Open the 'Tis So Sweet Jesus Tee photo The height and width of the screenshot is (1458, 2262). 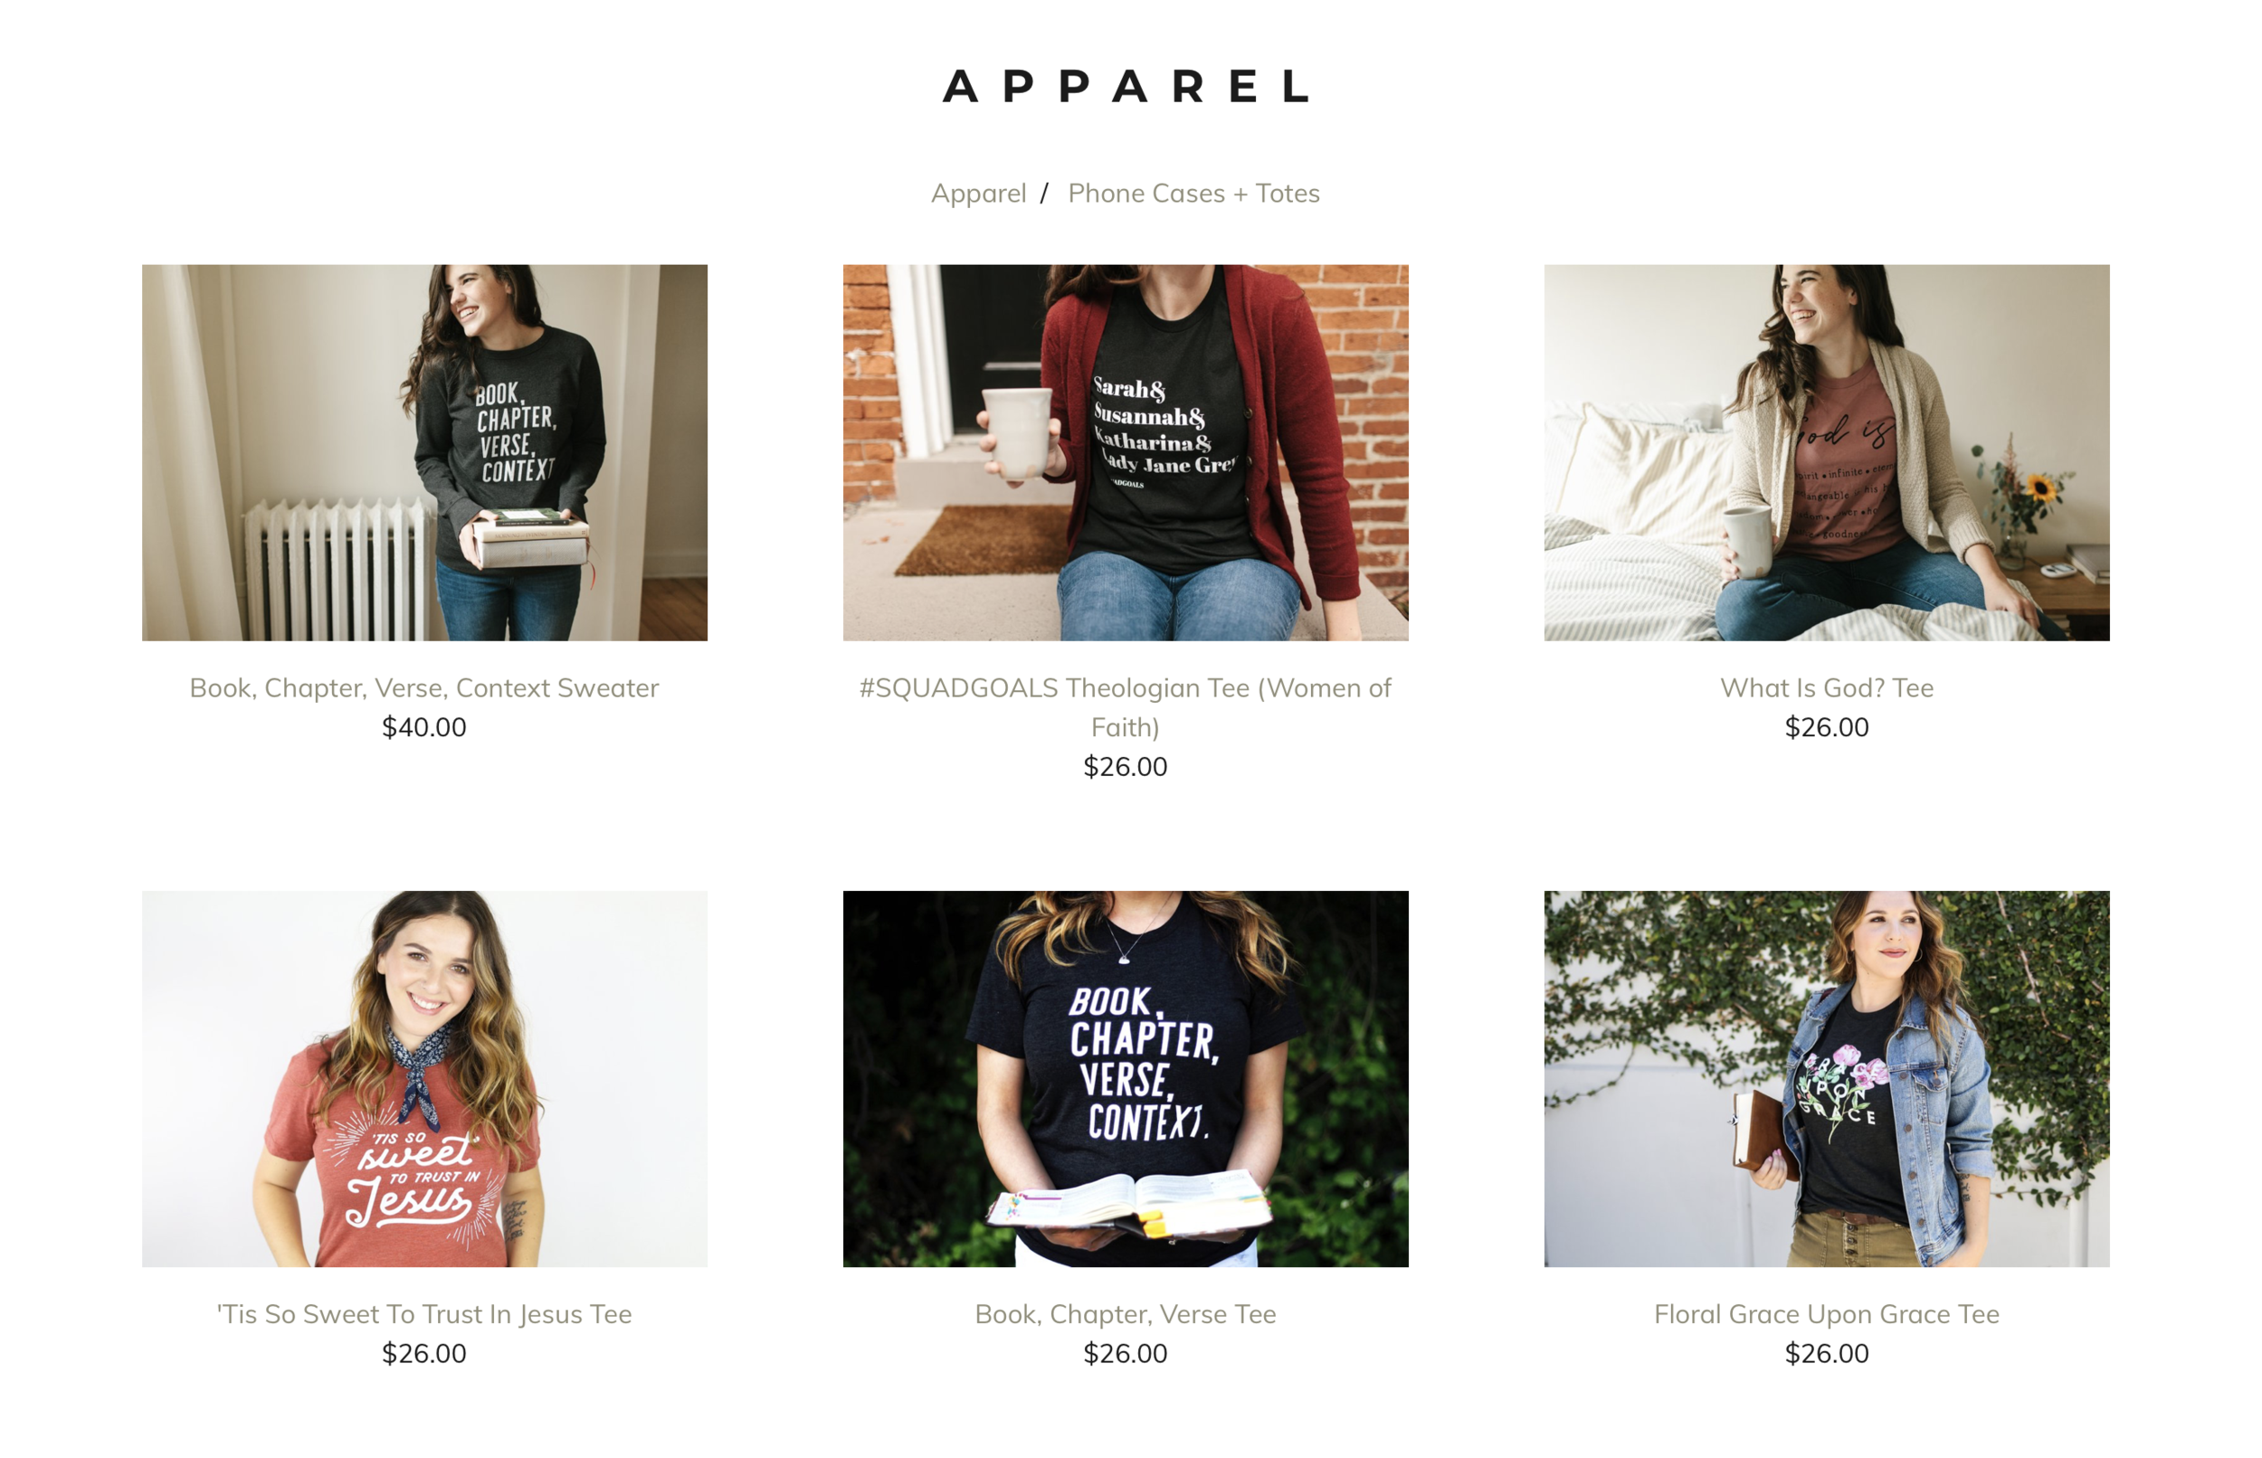424,1078
